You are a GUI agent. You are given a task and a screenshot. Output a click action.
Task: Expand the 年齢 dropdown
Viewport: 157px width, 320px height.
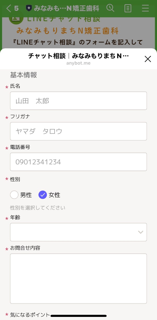[78, 232]
